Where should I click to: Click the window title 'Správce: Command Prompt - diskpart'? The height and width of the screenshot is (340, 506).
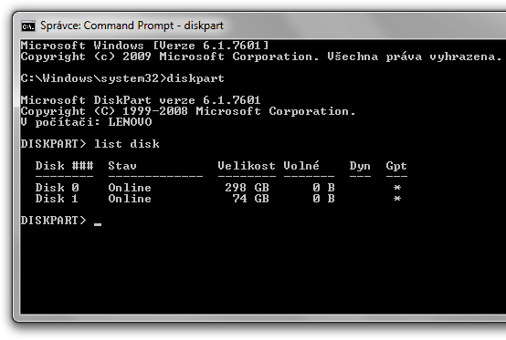point(132,26)
